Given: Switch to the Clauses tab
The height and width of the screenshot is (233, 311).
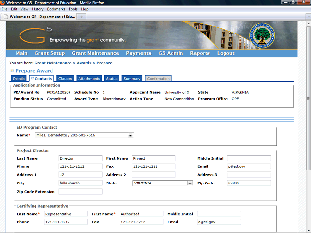Looking at the screenshot, I should (x=65, y=78).
